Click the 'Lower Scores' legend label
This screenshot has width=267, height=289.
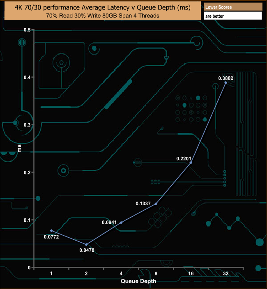pyautogui.click(x=219, y=7)
